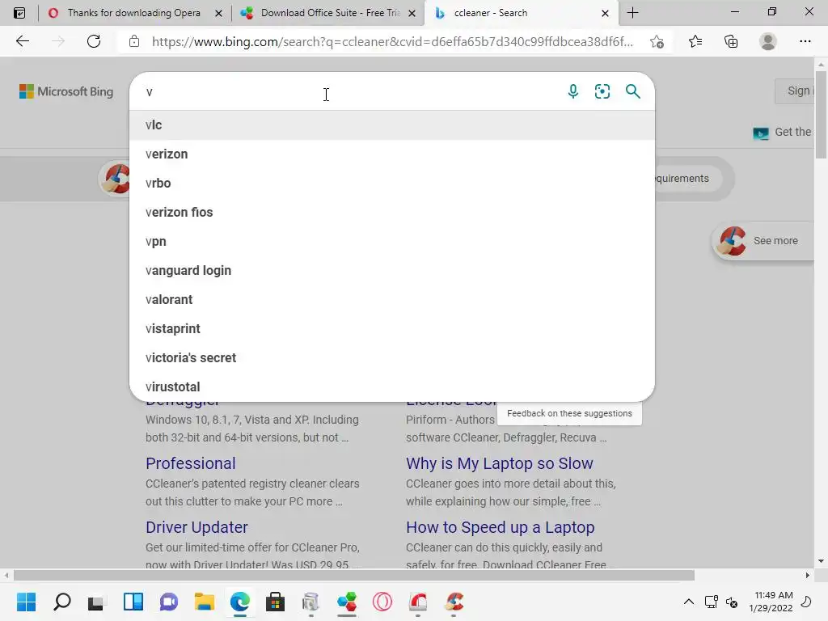Choose the 'vpn' suggestion

pos(392,241)
